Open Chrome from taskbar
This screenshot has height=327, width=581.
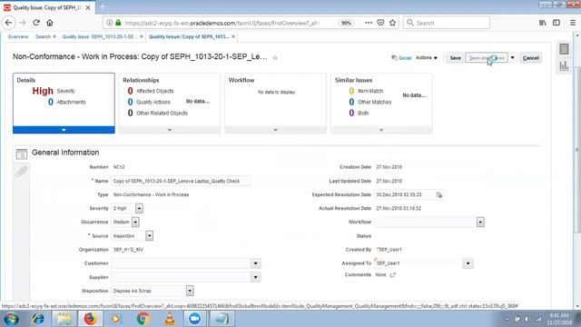(143, 319)
